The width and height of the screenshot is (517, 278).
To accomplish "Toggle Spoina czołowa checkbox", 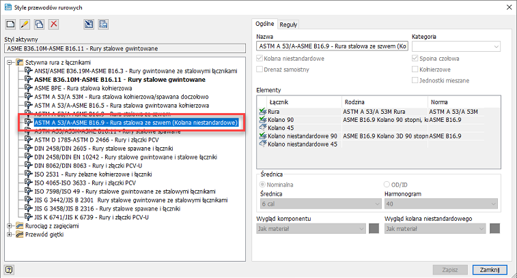I will [x=415, y=58].
